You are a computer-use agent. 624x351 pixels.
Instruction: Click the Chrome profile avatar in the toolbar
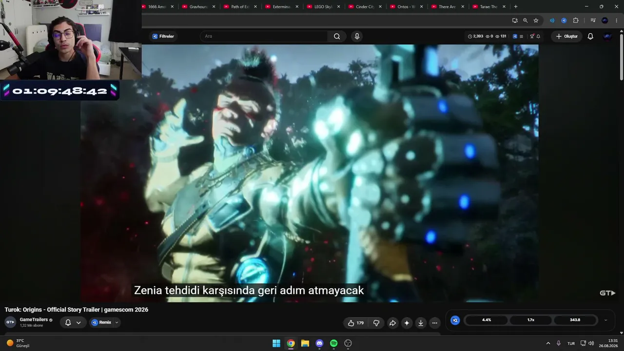[x=605, y=20]
